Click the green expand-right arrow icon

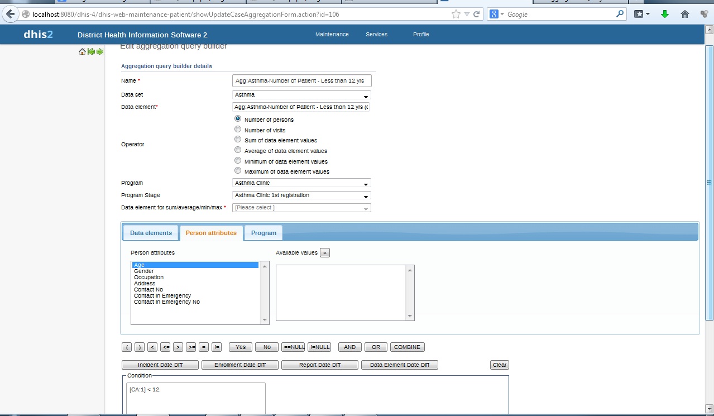click(x=100, y=52)
